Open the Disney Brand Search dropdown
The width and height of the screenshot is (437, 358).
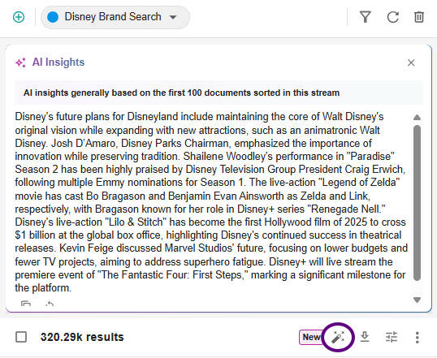(115, 17)
